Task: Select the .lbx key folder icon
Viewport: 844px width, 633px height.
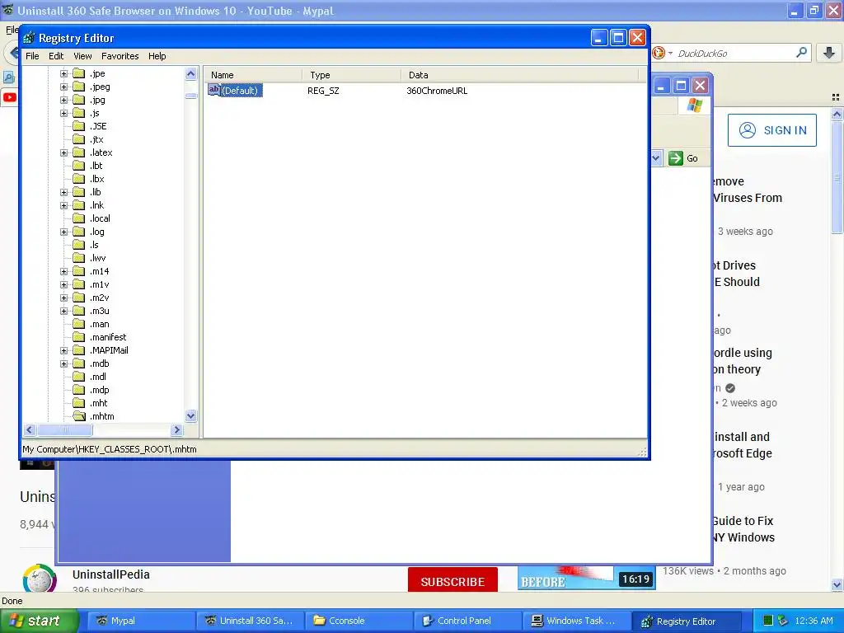Action: click(79, 179)
